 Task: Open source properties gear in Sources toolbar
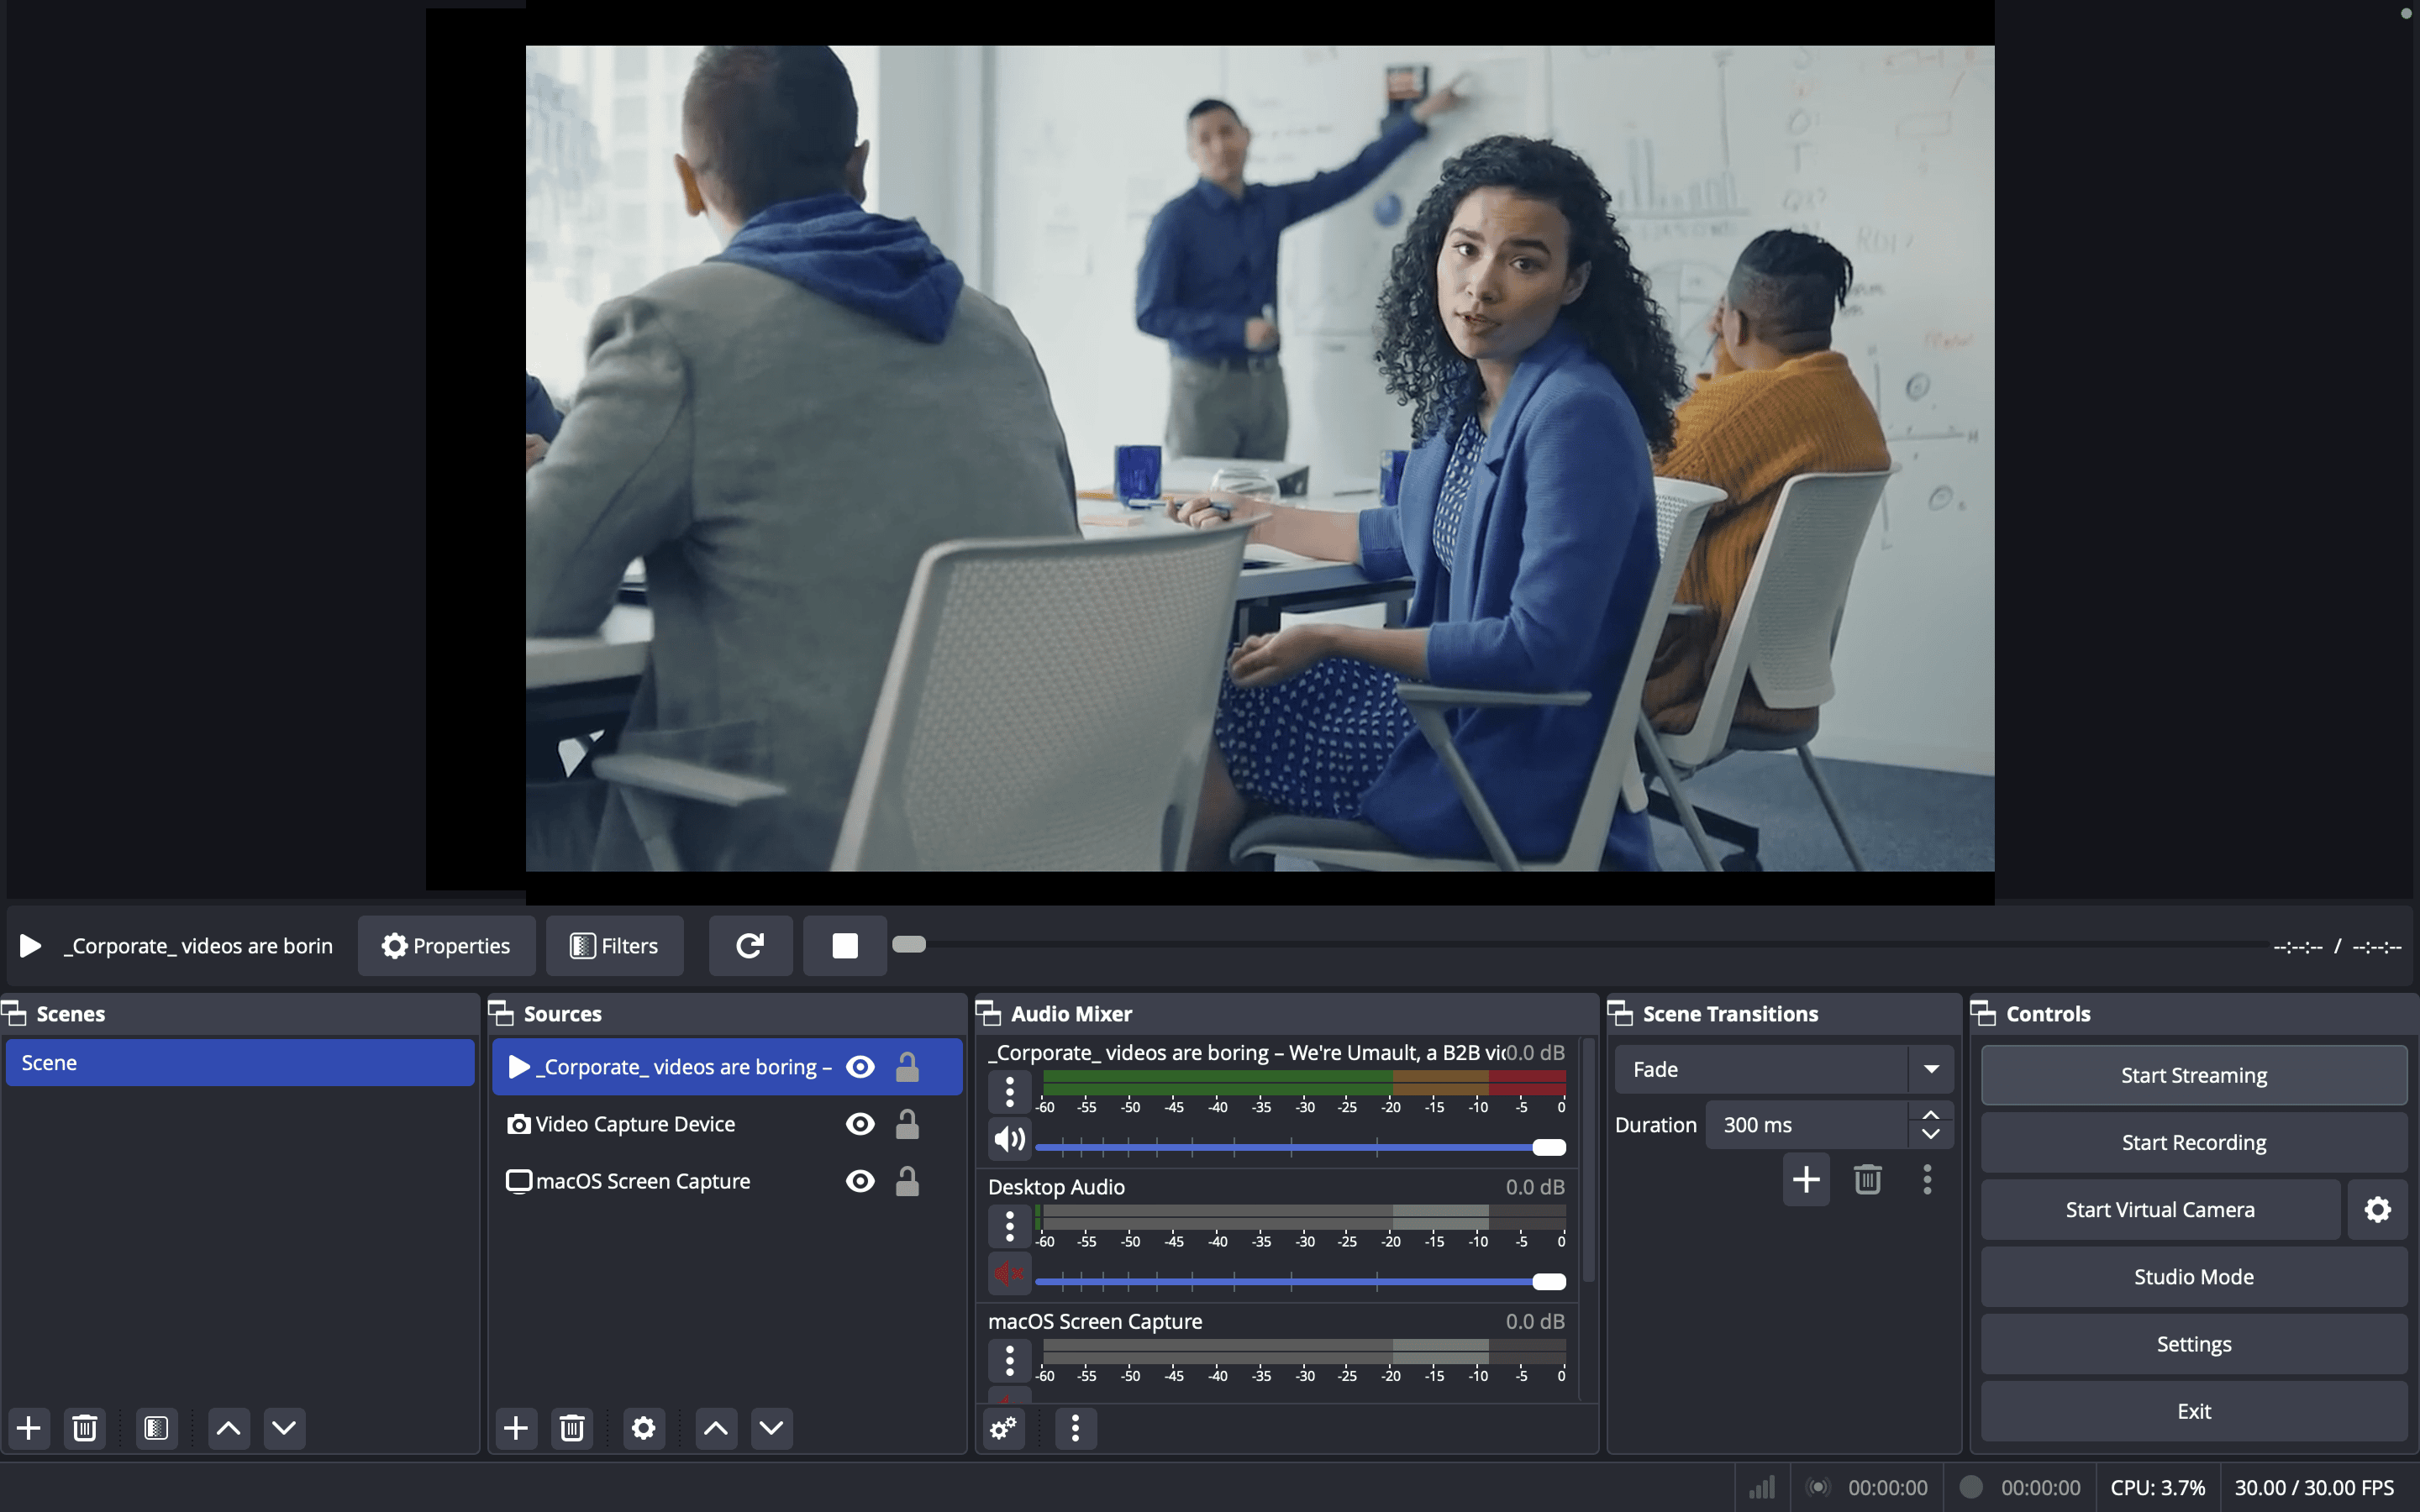[643, 1428]
